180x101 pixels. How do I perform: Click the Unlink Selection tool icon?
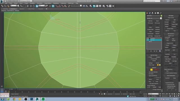pos(5,6)
